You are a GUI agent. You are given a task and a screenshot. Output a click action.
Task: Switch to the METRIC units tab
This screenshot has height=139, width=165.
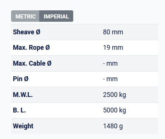(x=25, y=16)
